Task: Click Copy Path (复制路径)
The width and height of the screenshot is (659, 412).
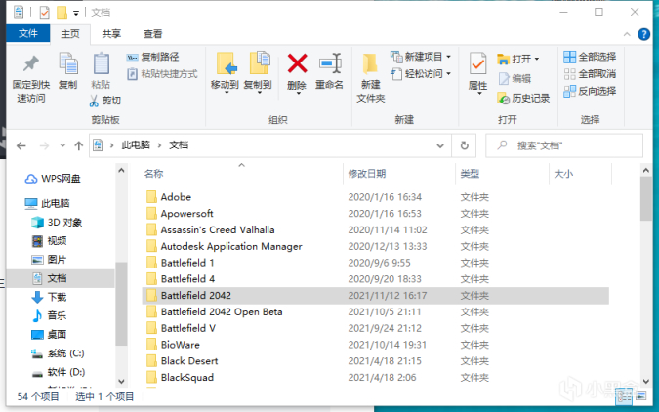Action: (152, 57)
